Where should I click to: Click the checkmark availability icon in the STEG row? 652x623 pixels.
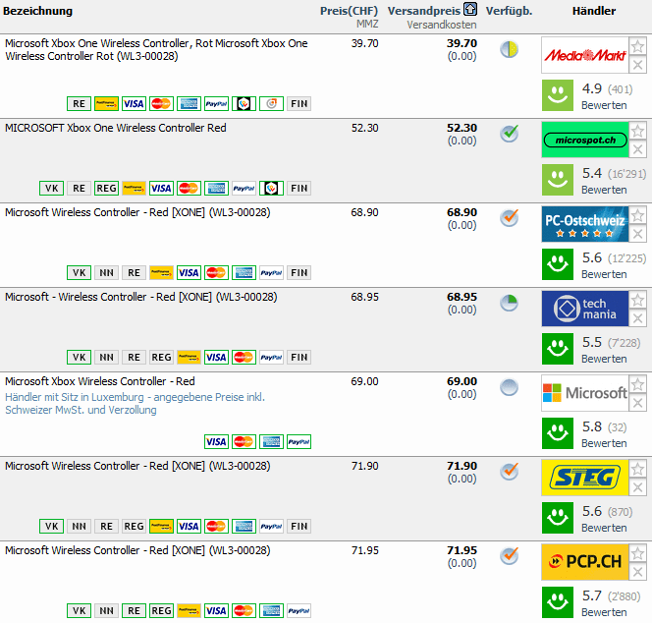(509, 471)
